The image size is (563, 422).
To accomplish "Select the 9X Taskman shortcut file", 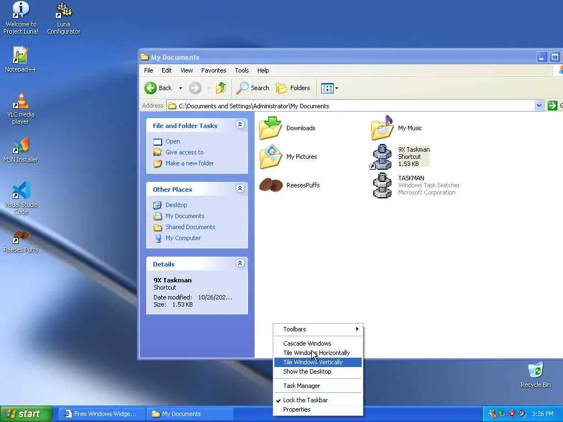I will (x=400, y=157).
